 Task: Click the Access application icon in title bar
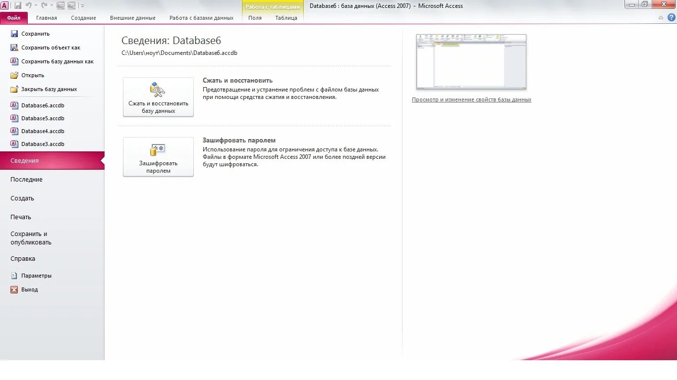click(x=4, y=5)
